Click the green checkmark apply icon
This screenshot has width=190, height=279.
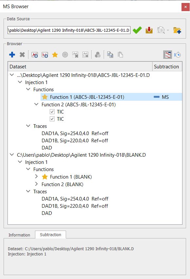pos(137,30)
